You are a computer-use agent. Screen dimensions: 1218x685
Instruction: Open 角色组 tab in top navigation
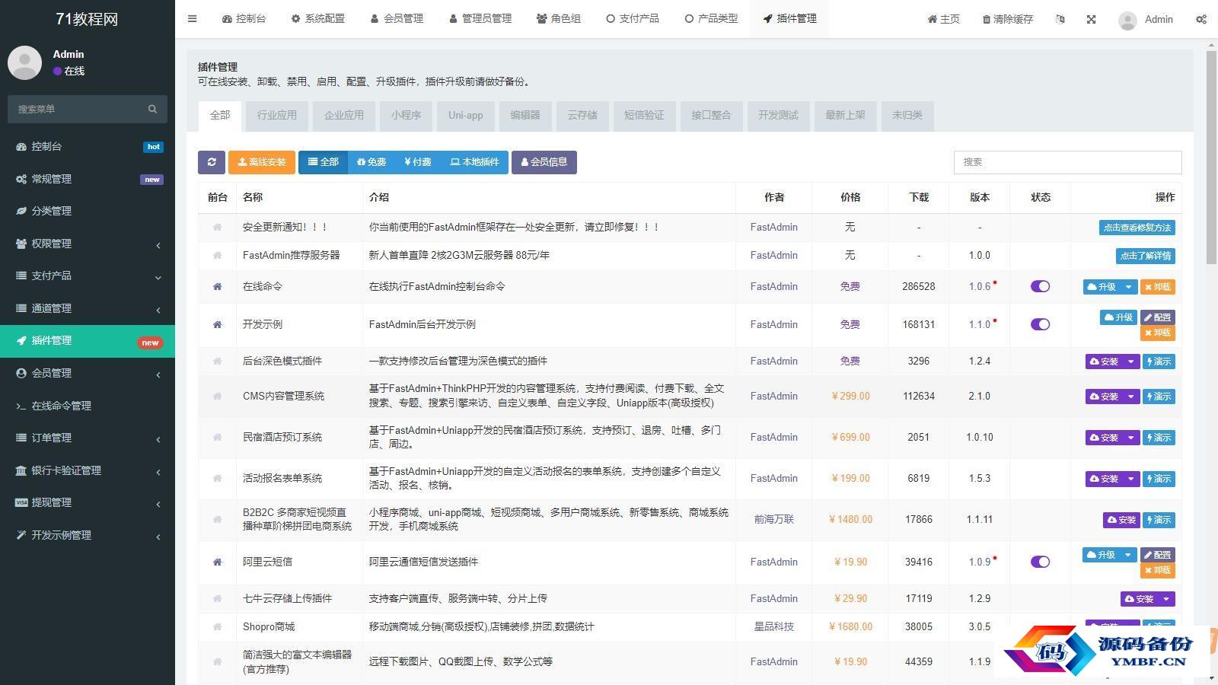559,19
